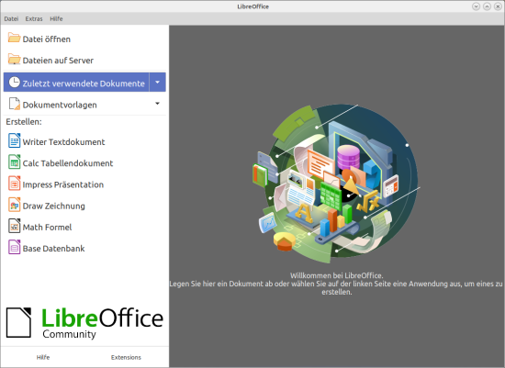Screen dimensions: 505x368
Task: Click the Dokumentvorlagen template page icon
Action: coord(14,104)
